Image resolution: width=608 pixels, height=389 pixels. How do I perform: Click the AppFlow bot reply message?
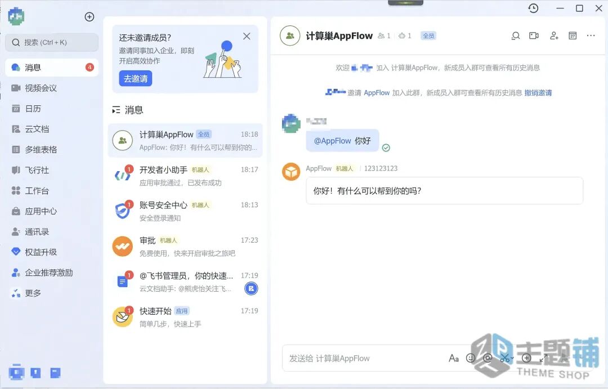pyautogui.click(x=444, y=191)
